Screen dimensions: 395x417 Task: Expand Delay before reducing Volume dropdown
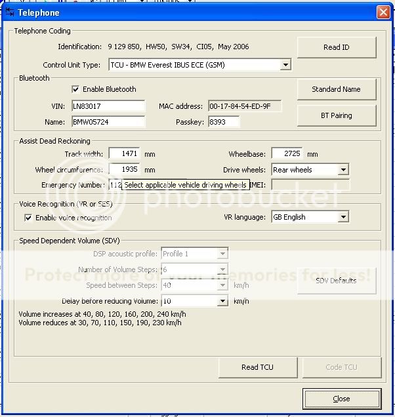[222, 301]
